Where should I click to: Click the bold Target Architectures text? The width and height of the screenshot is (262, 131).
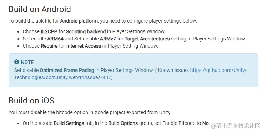[x=147, y=39]
